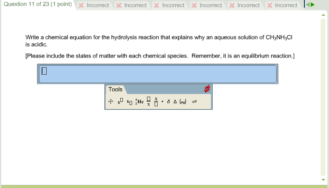The image size is (329, 188).
Task: Open the third Incorrect attempt tab
Action: [169, 5]
